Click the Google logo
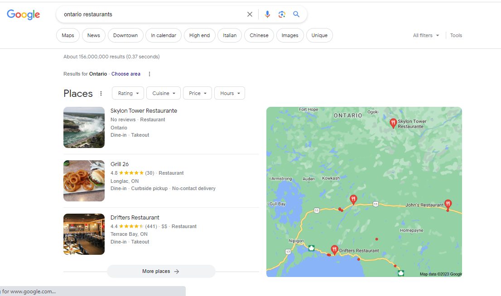Image resolution: width=501 pixels, height=296 pixels. [x=23, y=14]
